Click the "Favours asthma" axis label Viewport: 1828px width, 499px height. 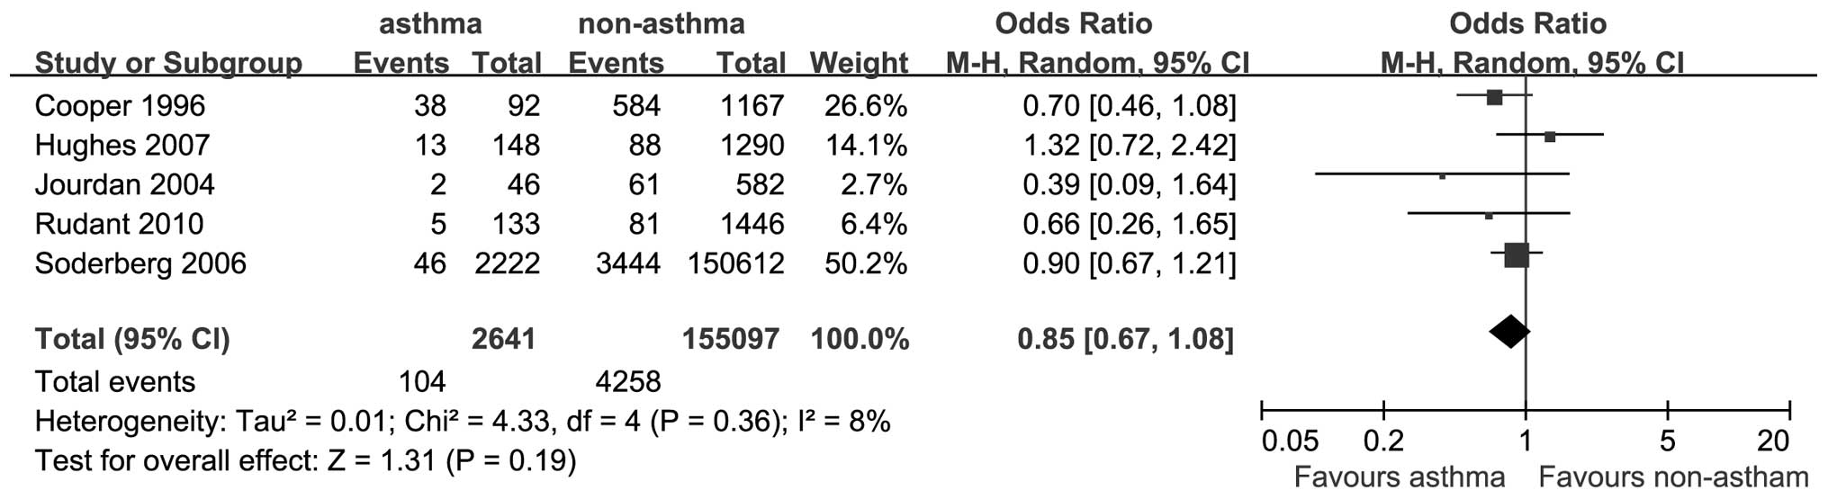(1399, 477)
